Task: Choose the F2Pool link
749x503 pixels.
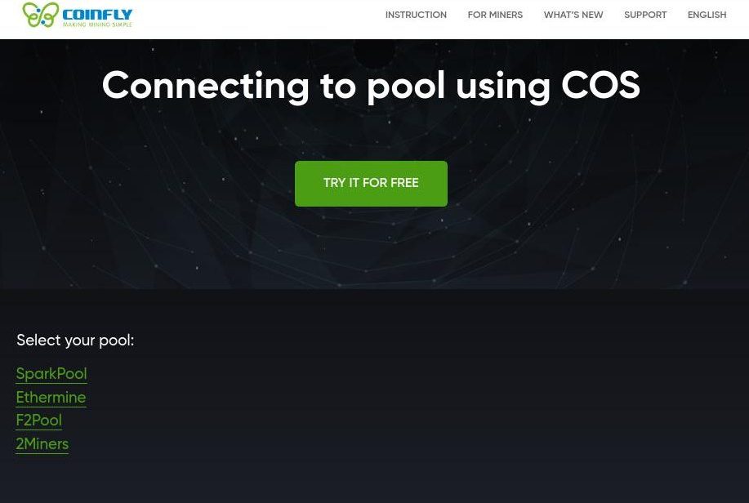Action: click(38, 421)
